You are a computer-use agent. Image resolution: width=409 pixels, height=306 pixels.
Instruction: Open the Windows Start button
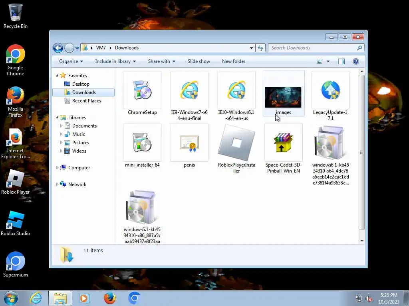point(11,298)
